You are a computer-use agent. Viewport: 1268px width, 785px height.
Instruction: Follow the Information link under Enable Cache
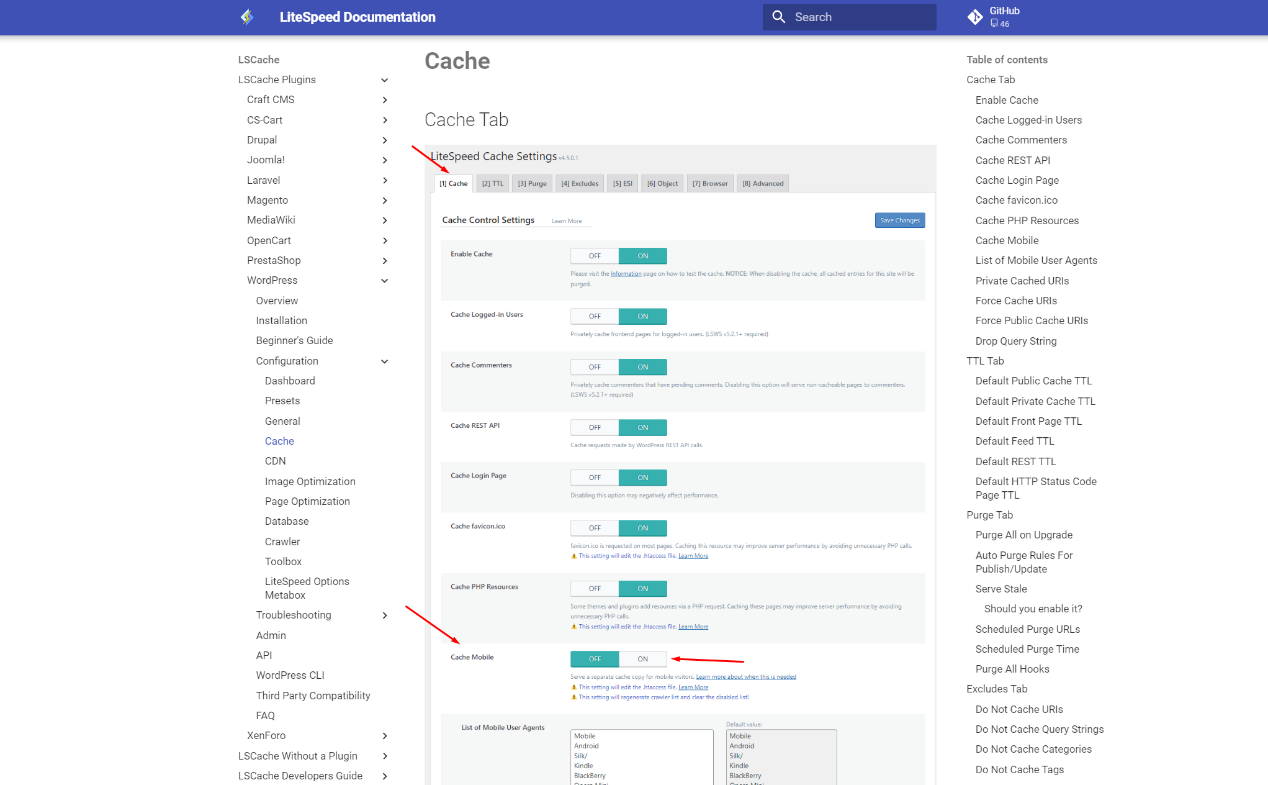tap(626, 274)
